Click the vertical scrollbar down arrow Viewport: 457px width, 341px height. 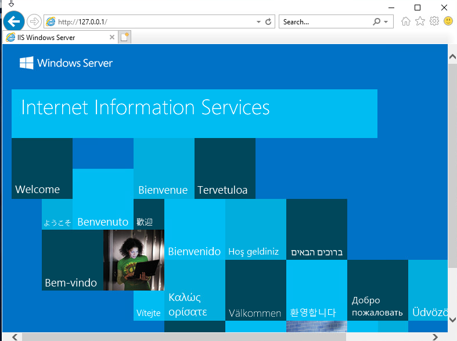452,320
